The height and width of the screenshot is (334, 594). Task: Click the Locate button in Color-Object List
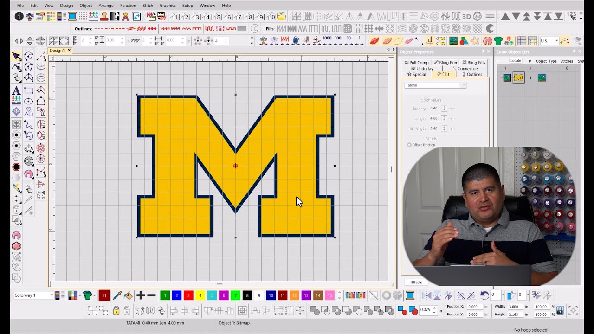[x=516, y=61]
